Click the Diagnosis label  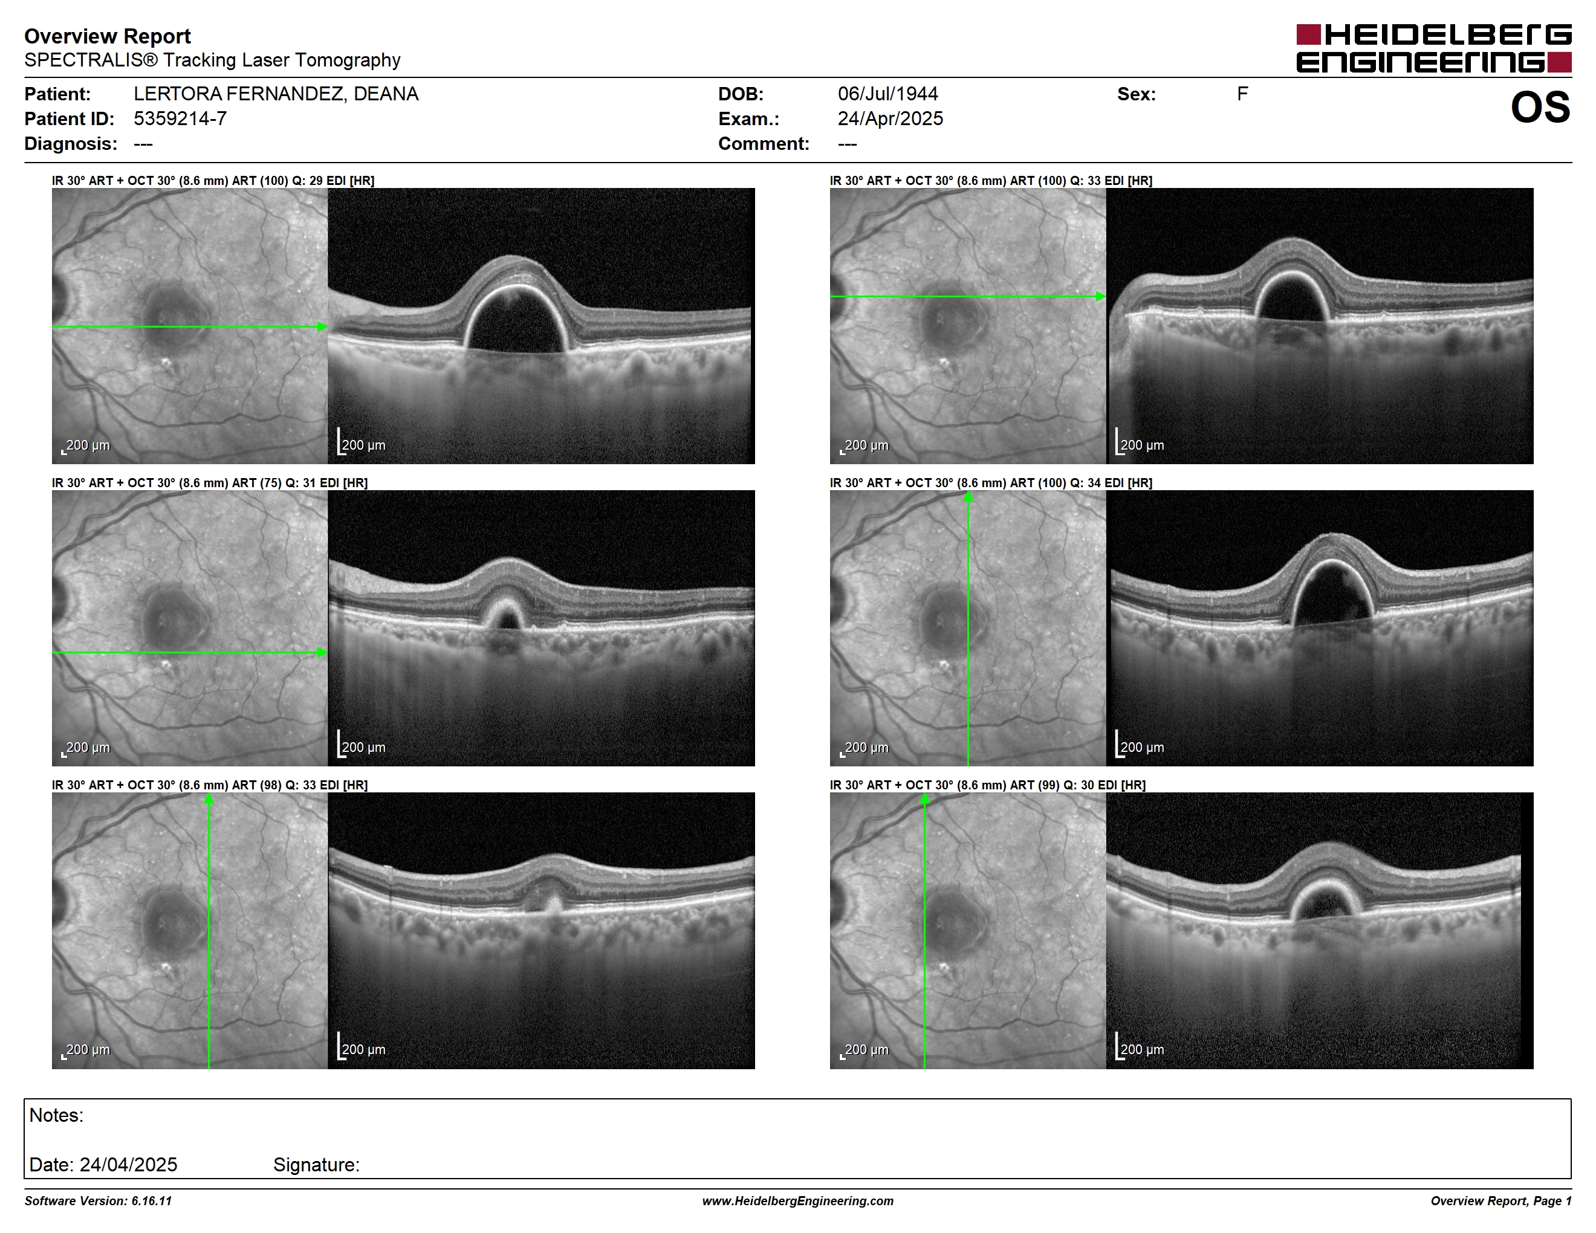(x=71, y=143)
